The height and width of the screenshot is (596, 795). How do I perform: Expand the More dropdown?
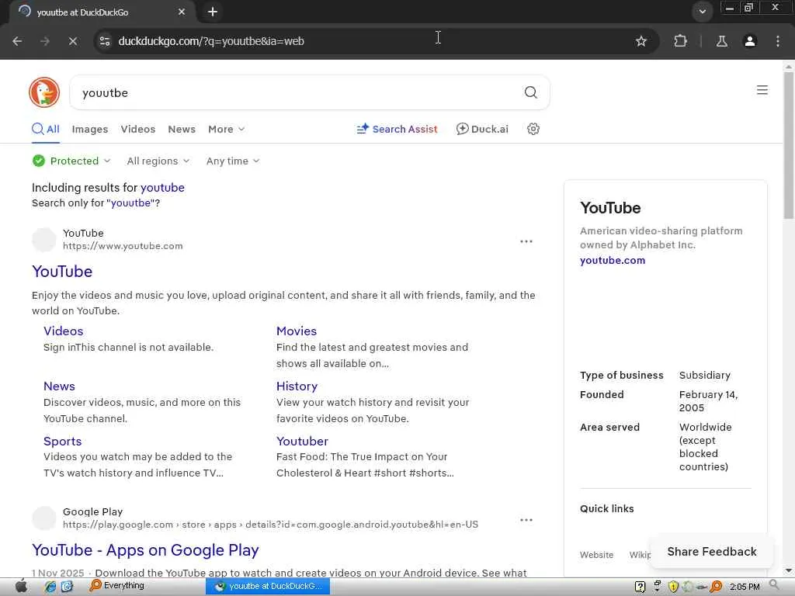point(226,130)
